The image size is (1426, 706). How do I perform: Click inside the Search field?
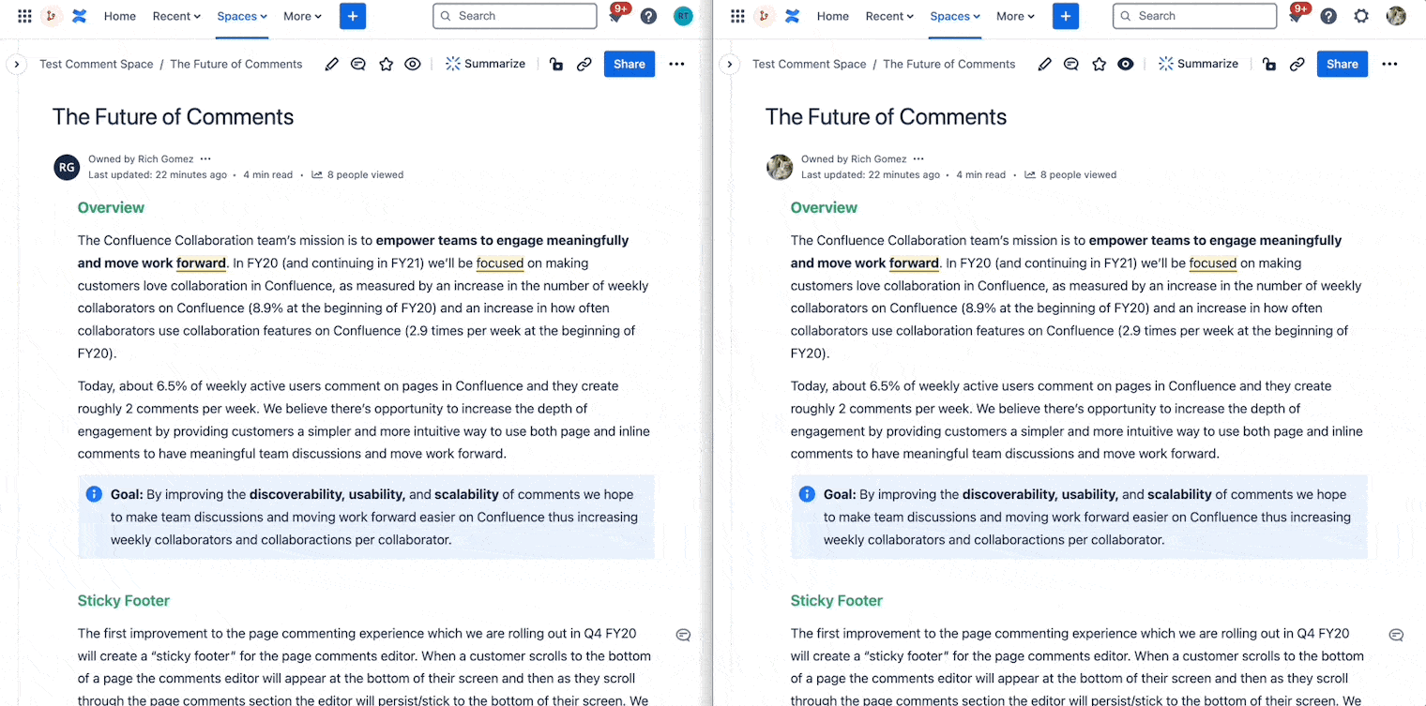[514, 16]
